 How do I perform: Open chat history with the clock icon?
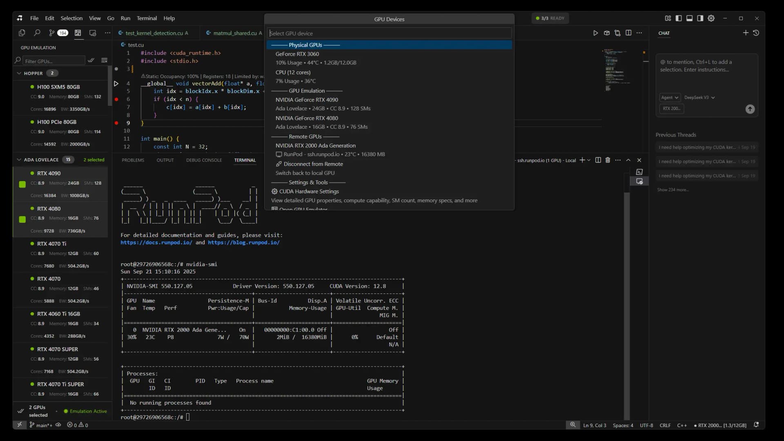tap(756, 33)
